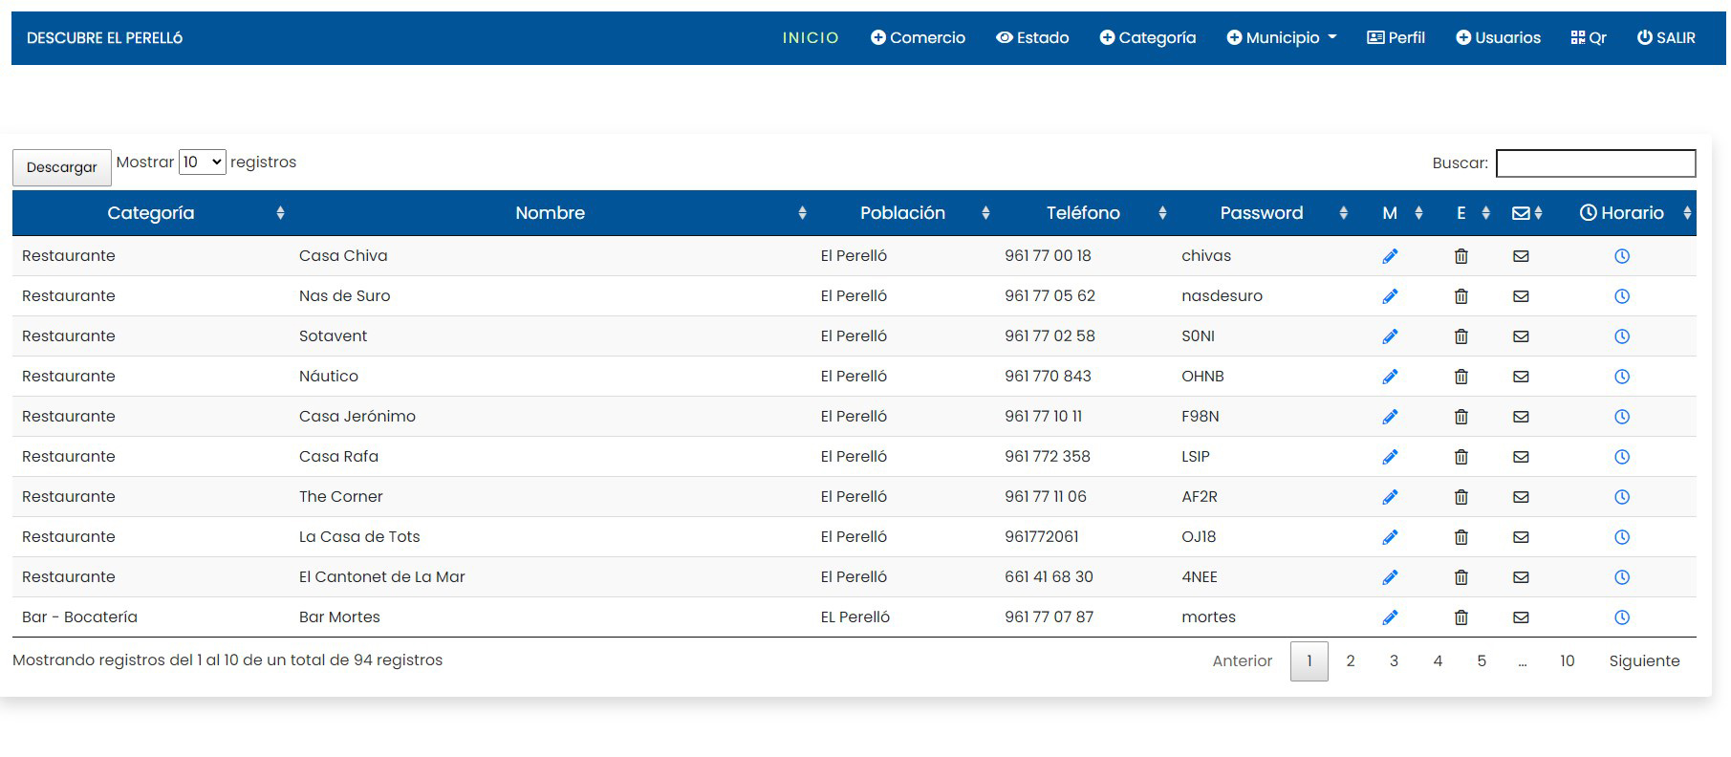Jump to page 3 of results
The height and width of the screenshot is (757, 1731).
pos(1394,661)
